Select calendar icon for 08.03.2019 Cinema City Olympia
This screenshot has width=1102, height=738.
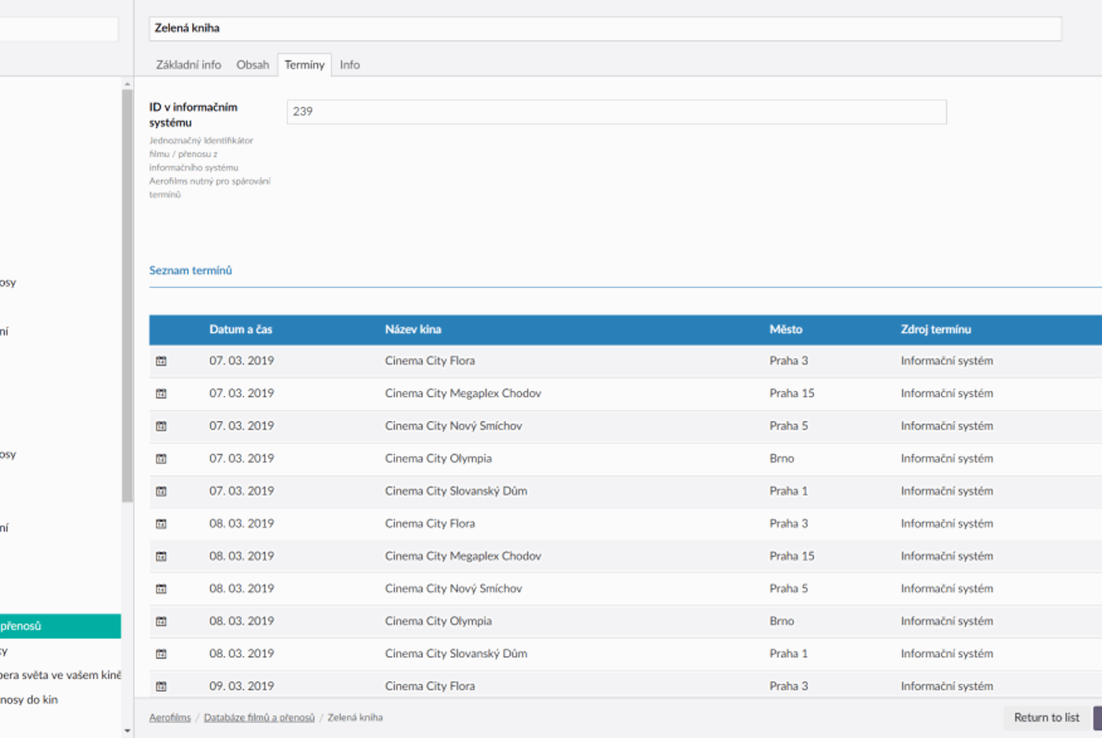(x=161, y=622)
